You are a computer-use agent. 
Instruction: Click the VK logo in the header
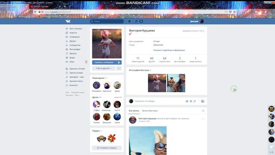click(x=68, y=21)
